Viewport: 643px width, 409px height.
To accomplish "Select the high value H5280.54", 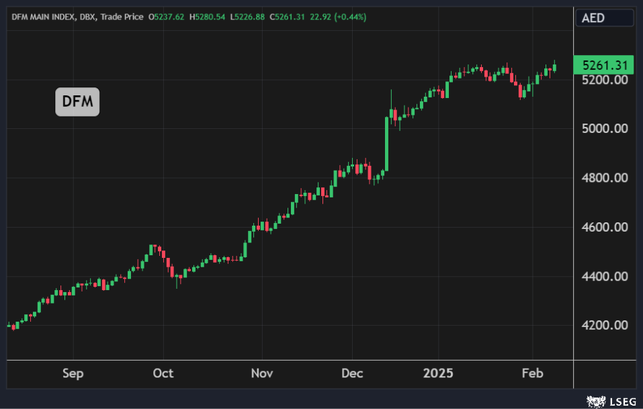I will 207,17.
